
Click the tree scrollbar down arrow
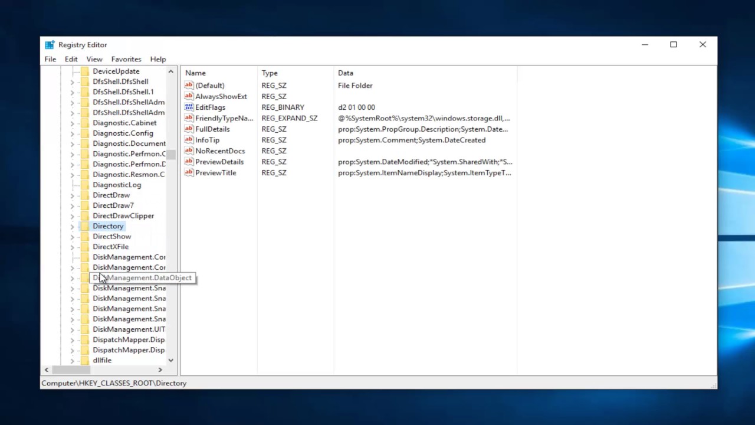tap(171, 360)
